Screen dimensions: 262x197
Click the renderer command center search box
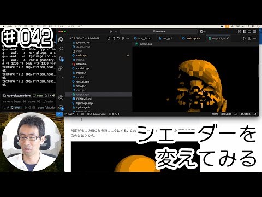click(159, 32)
